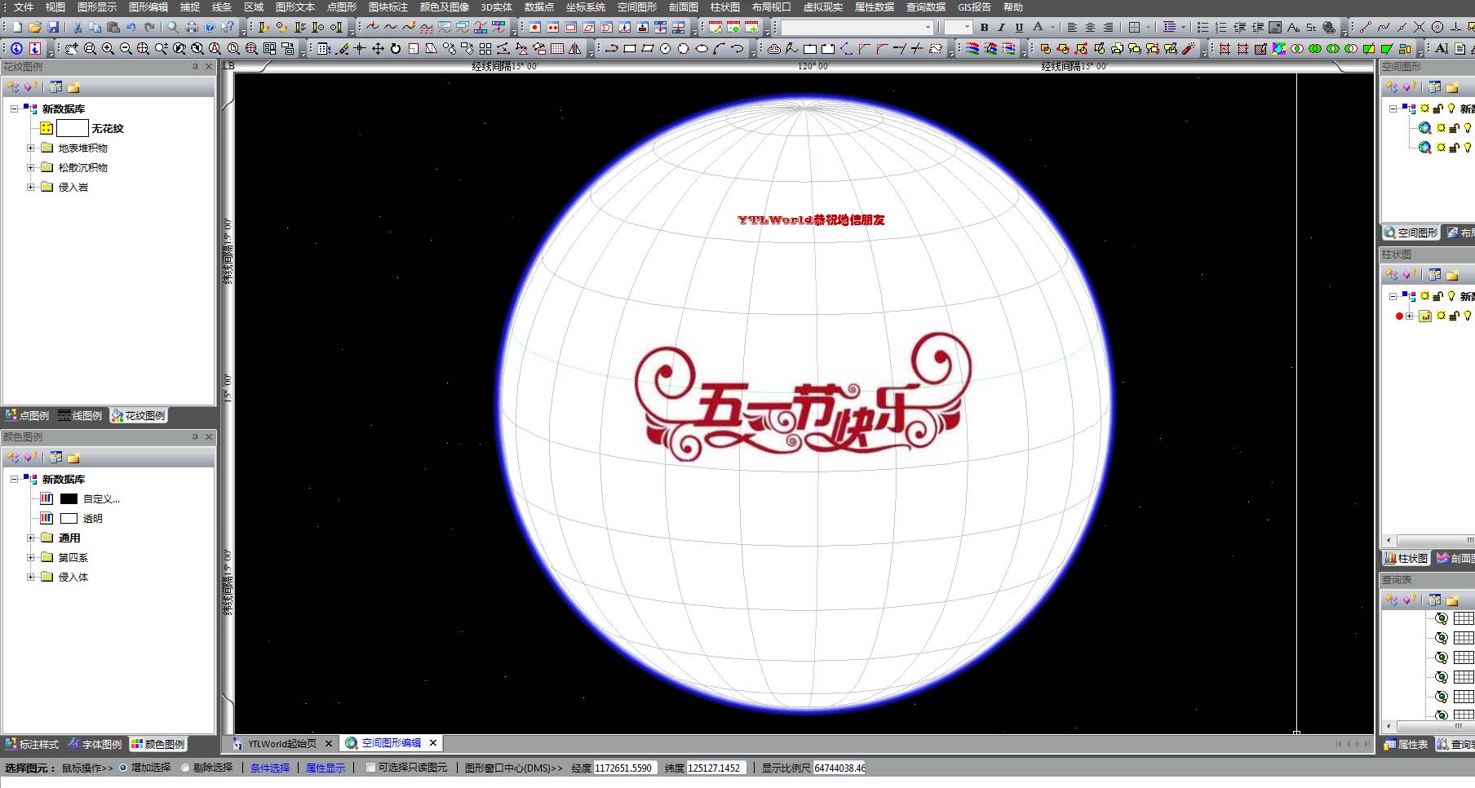This screenshot has width=1475, height=788.
Task: Toggle light bulb visibility of 空间图形 root node
Action: [1451, 108]
